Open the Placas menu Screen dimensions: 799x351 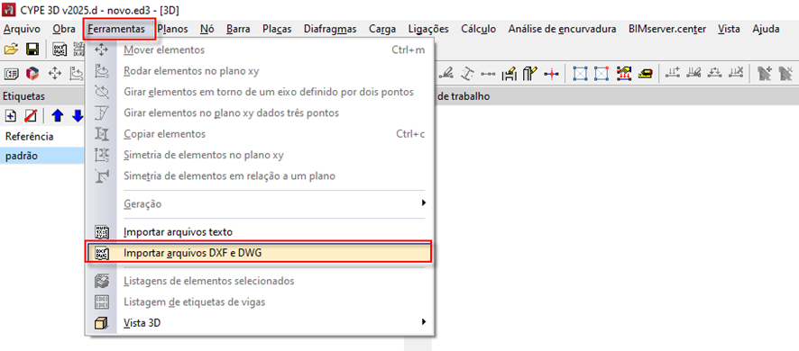277,29
